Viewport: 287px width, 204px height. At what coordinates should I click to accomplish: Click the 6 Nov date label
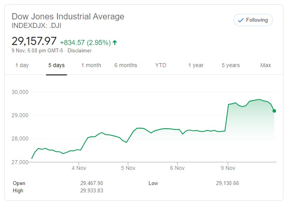pos(177,168)
